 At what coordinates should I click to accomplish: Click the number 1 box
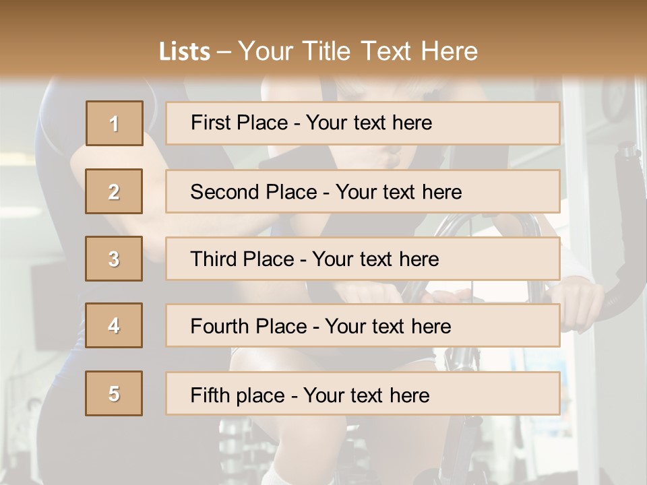(114, 123)
